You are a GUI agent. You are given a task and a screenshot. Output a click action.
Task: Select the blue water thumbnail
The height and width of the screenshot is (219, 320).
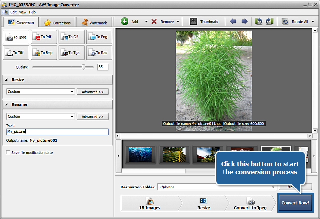(x=140, y=155)
